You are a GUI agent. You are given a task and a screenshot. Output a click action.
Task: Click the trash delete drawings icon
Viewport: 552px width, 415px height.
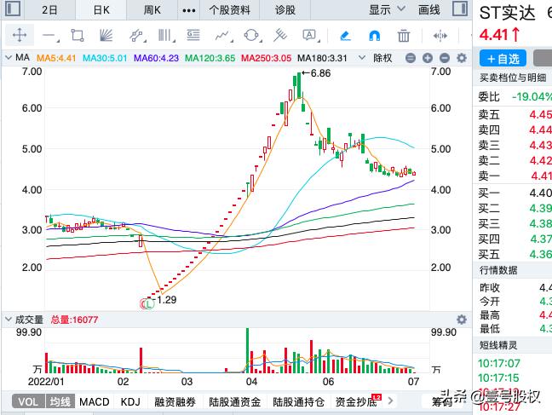(404, 36)
